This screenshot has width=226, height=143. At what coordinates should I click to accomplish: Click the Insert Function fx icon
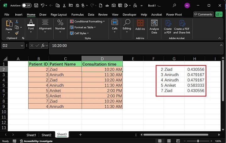pyautogui.click(x=43, y=46)
